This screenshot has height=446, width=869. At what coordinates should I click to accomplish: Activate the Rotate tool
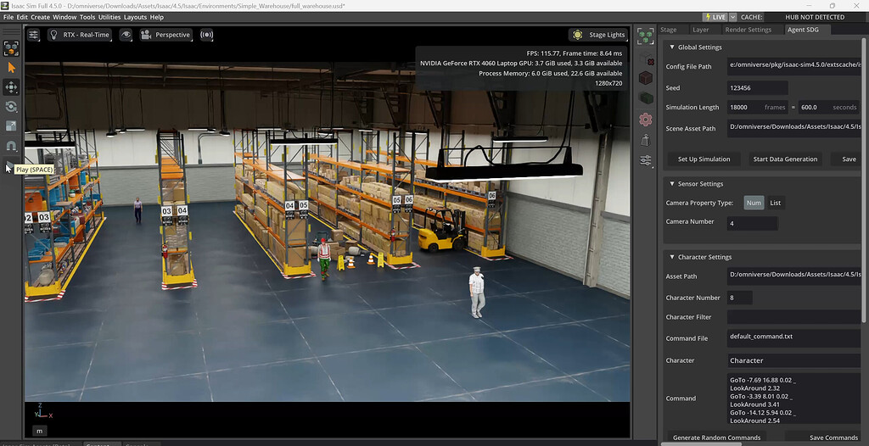[x=12, y=107]
